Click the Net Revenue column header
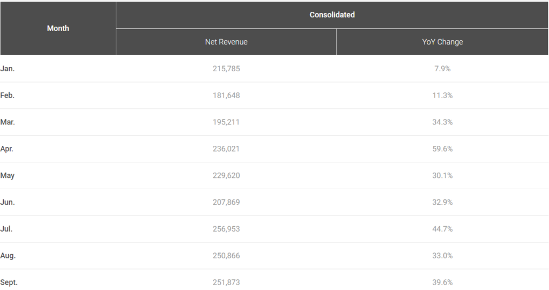 coord(226,42)
